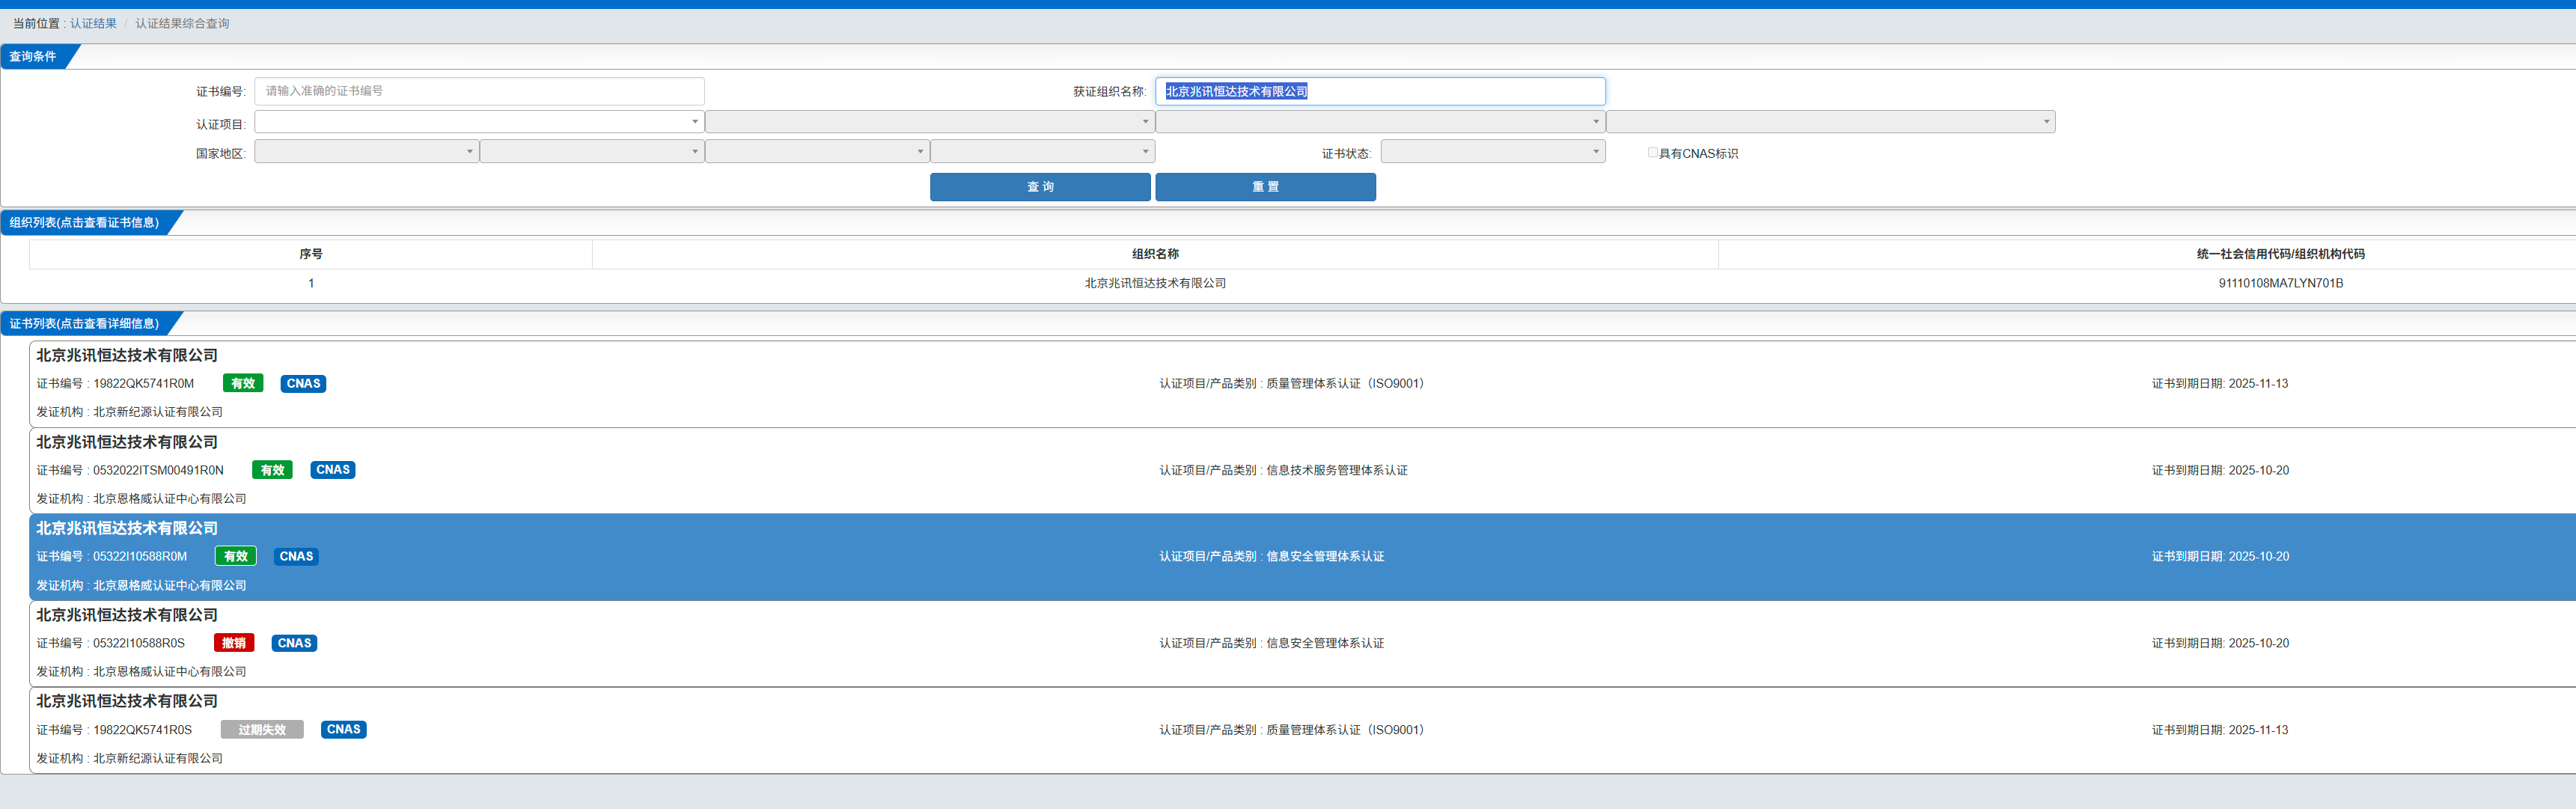Screen dimensions: 2576x809
Task: Select the 组织列表 section tab
Action: (84, 223)
